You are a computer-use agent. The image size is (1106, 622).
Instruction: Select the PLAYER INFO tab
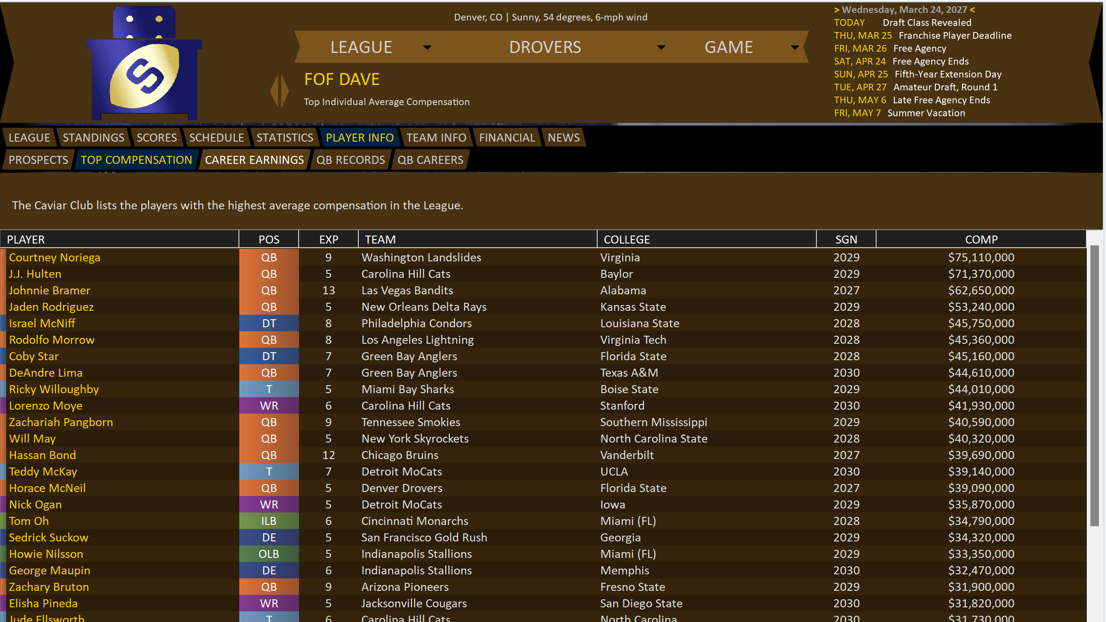pyautogui.click(x=360, y=138)
